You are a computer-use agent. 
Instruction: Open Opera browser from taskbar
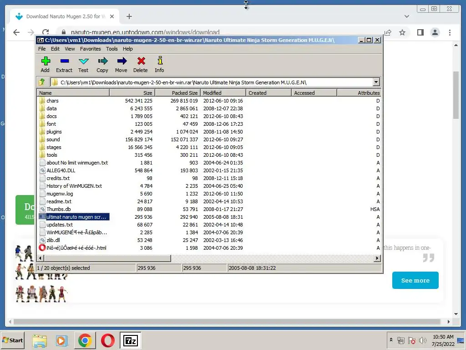click(x=107, y=340)
